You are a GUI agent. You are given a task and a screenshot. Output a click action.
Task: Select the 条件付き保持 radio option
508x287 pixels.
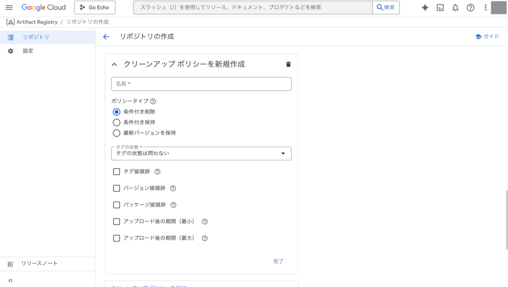point(117,122)
